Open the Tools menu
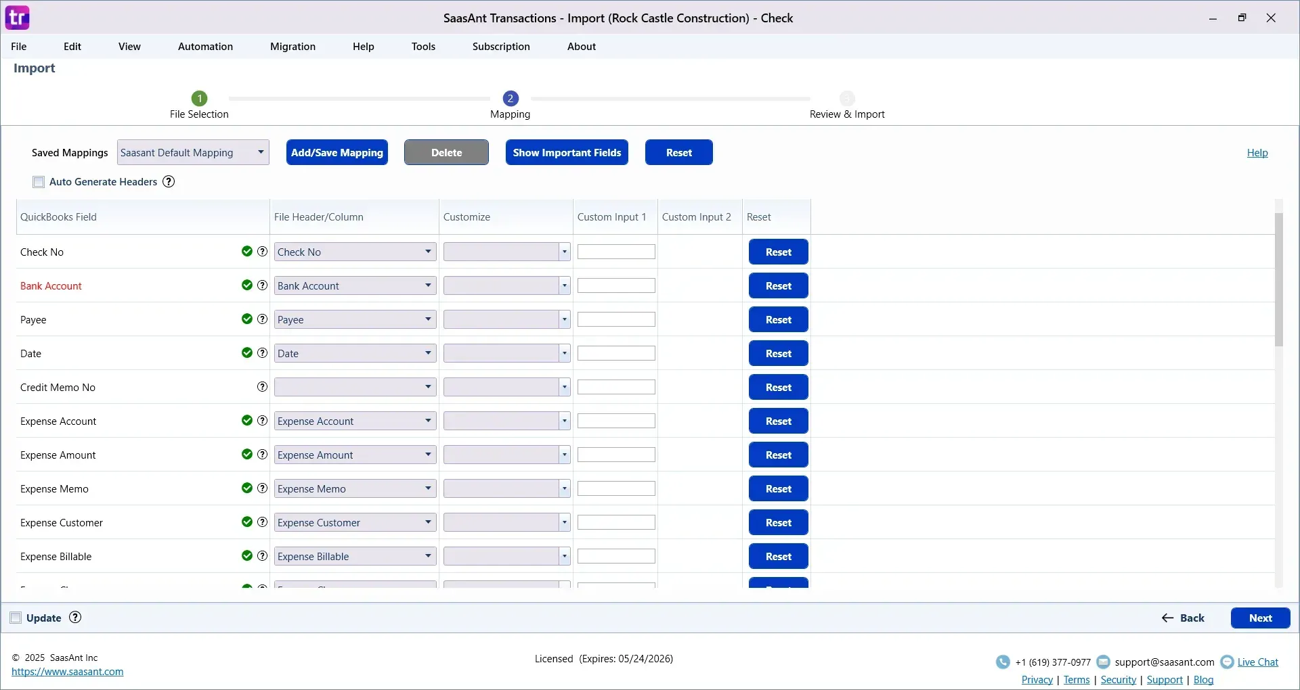Image resolution: width=1300 pixels, height=690 pixels. [423, 46]
